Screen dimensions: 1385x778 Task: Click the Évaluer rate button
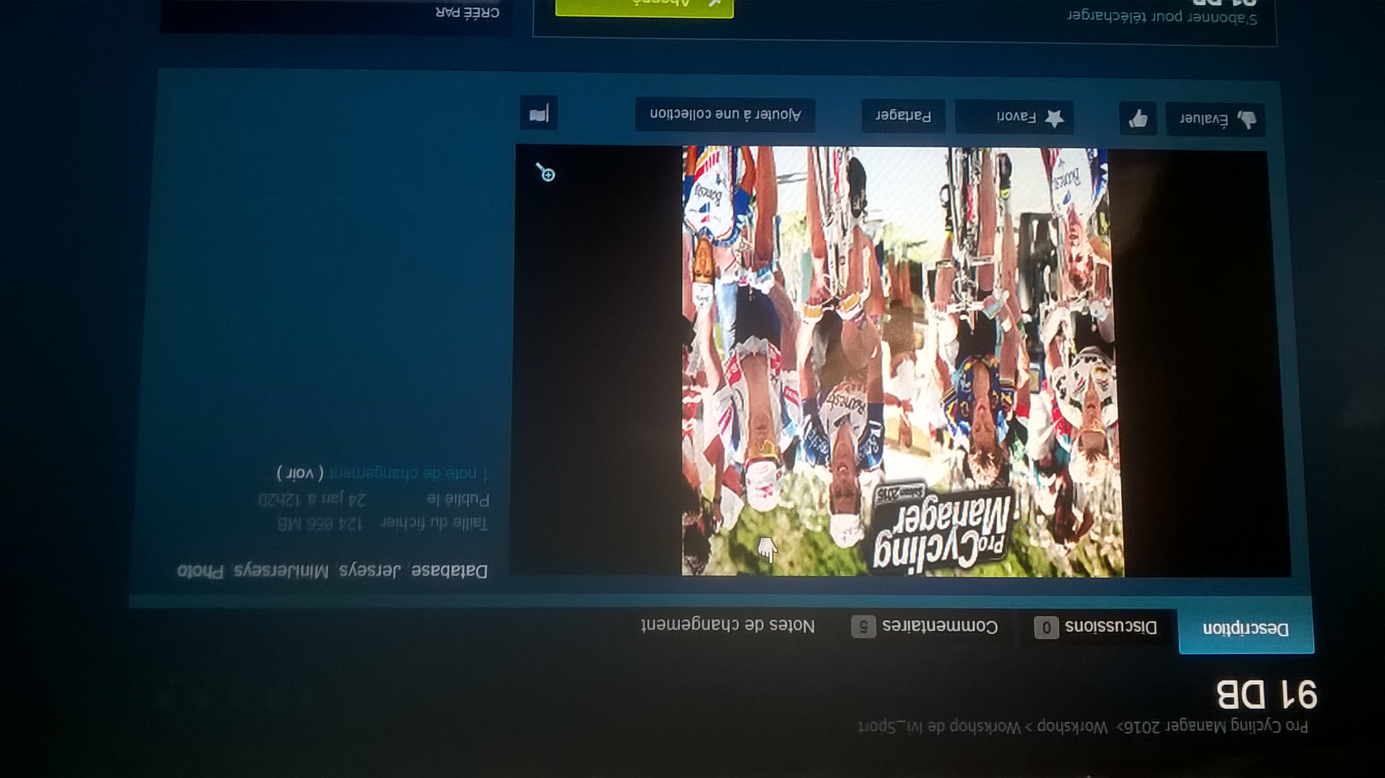[x=1215, y=119]
